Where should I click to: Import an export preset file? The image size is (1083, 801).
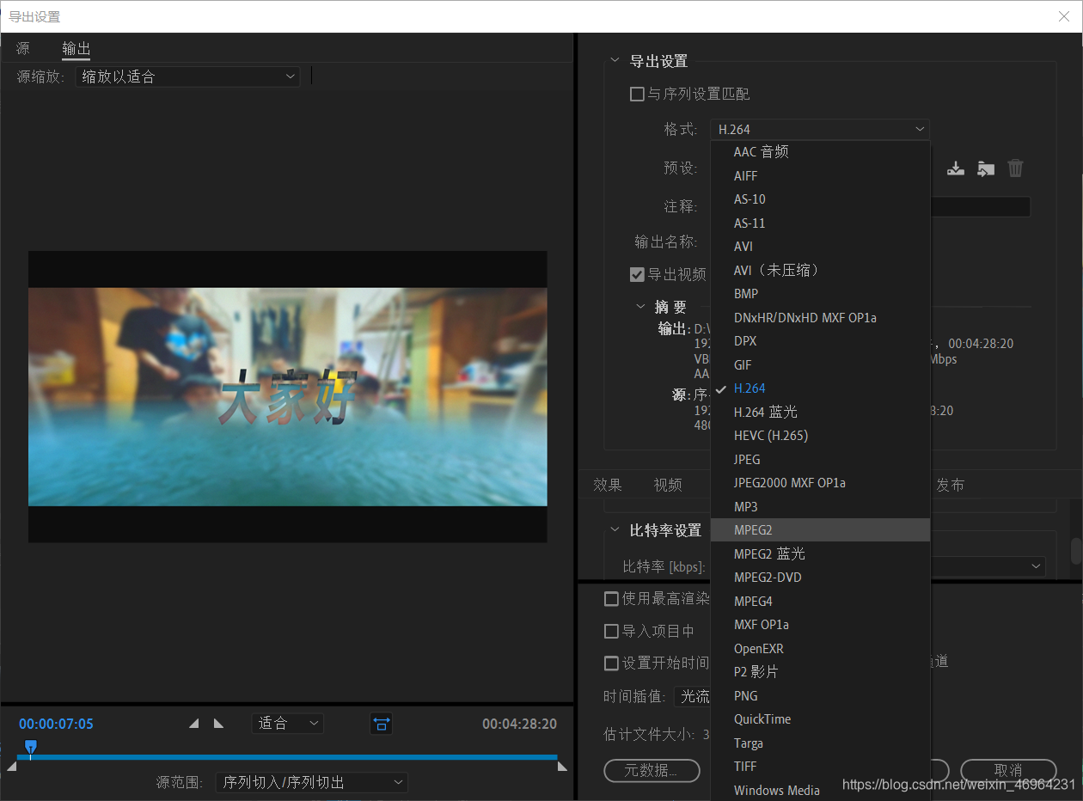pyautogui.click(x=985, y=168)
